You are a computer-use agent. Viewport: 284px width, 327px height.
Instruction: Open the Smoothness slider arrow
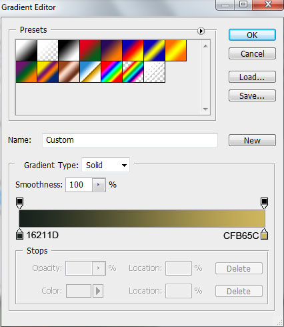(99, 185)
